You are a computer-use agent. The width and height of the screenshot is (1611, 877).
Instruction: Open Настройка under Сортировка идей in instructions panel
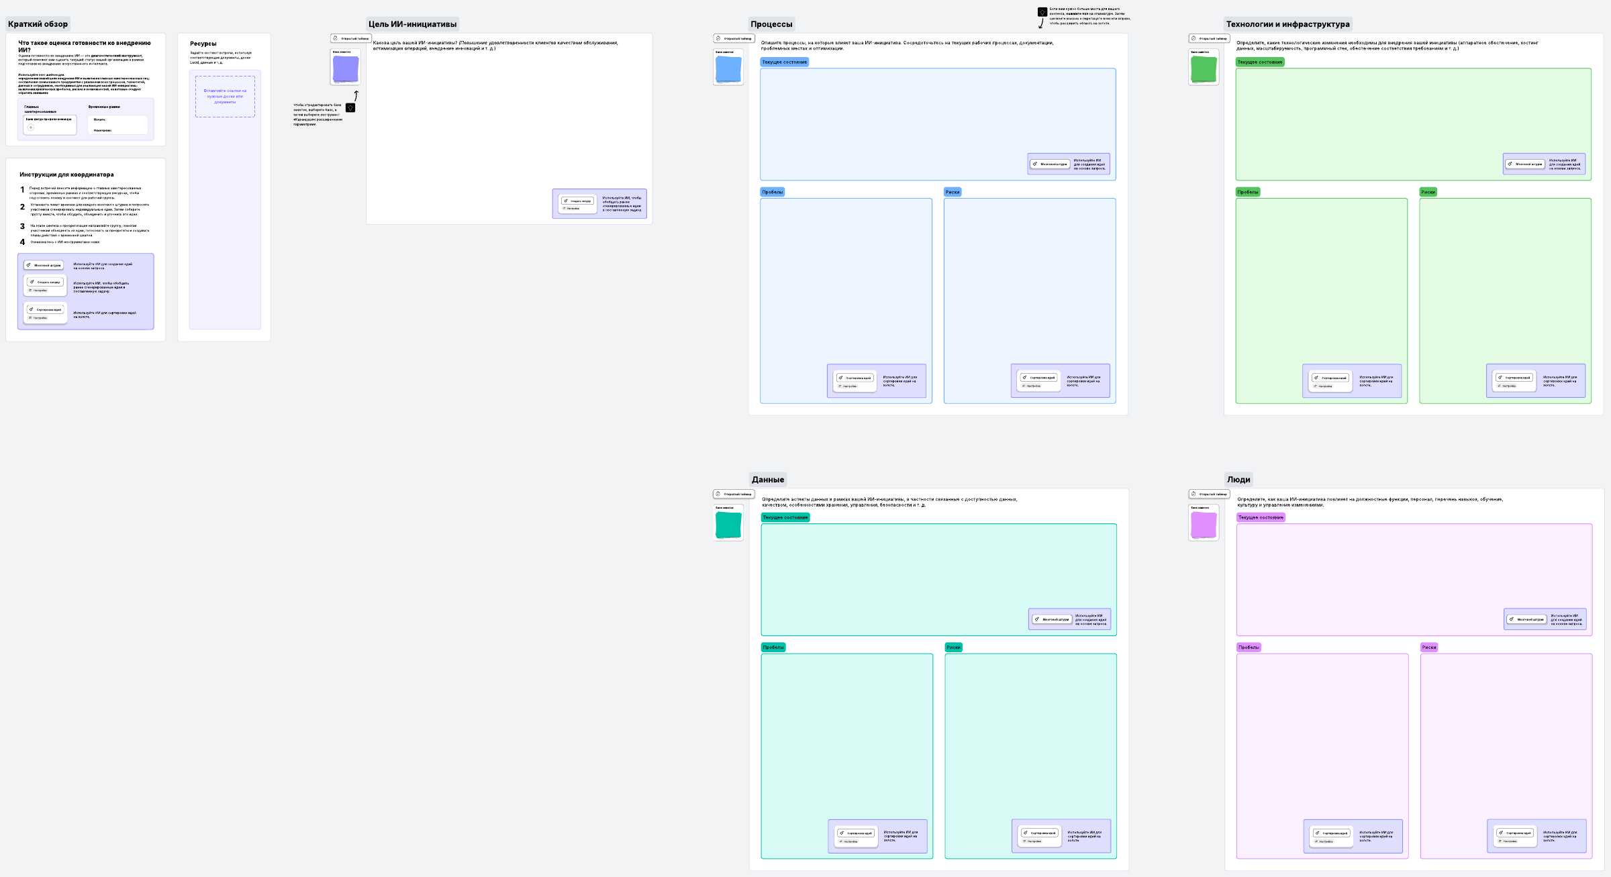pyautogui.click(x=38, y=318)
